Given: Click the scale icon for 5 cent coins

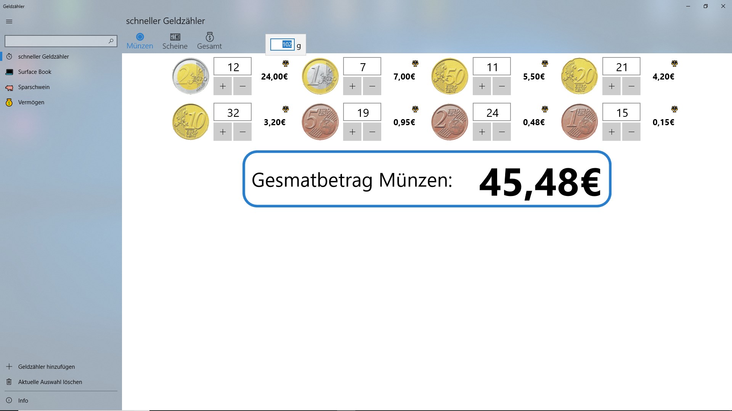Looking at the screenshot, I should pyautogui.click(x=415, y=109).
